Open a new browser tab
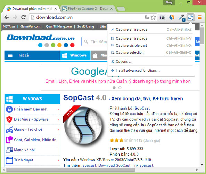Screen dimensions: 206x174 coord(121,9)
